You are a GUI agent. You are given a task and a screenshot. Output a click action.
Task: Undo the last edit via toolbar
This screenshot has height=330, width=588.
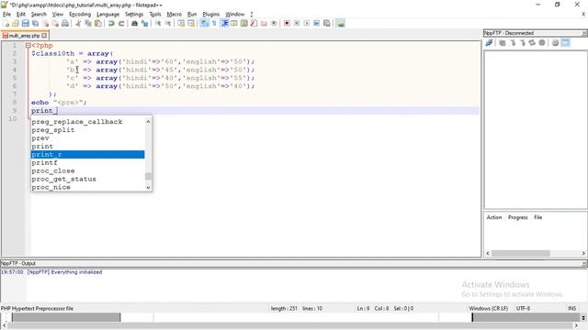pyautogui.click(x=111, y=24)
